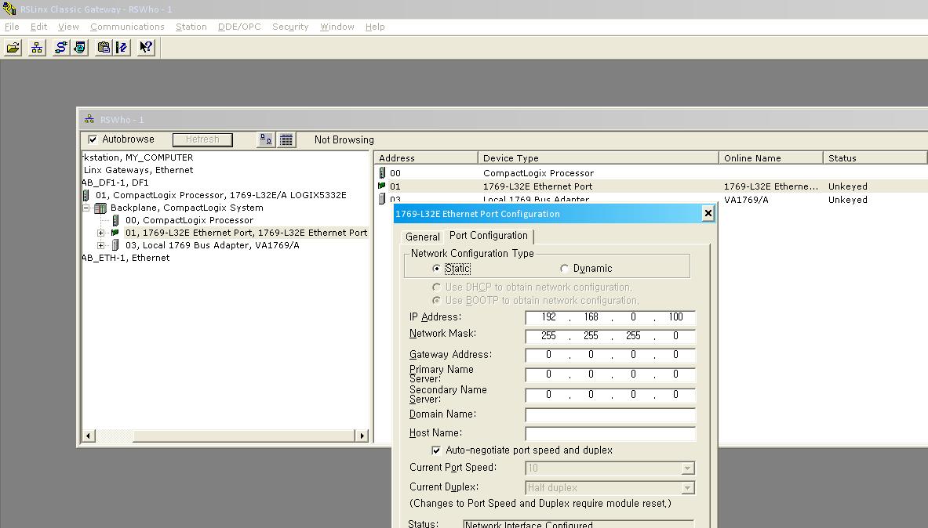Open RSWho network browser toolbar icon
Image resolution: width=928 pixels, height=528 pixels.
[37, 47]
